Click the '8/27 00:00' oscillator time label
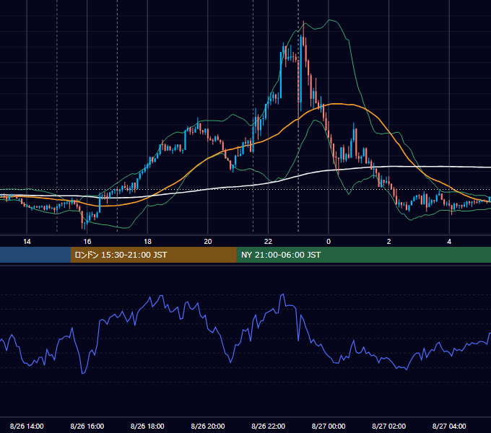Screen dimensions: 491x433 click(x=329, y=426)
